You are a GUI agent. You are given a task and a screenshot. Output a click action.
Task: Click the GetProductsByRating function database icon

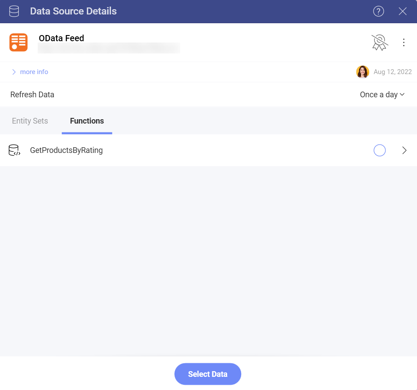[x=14, y=150]
